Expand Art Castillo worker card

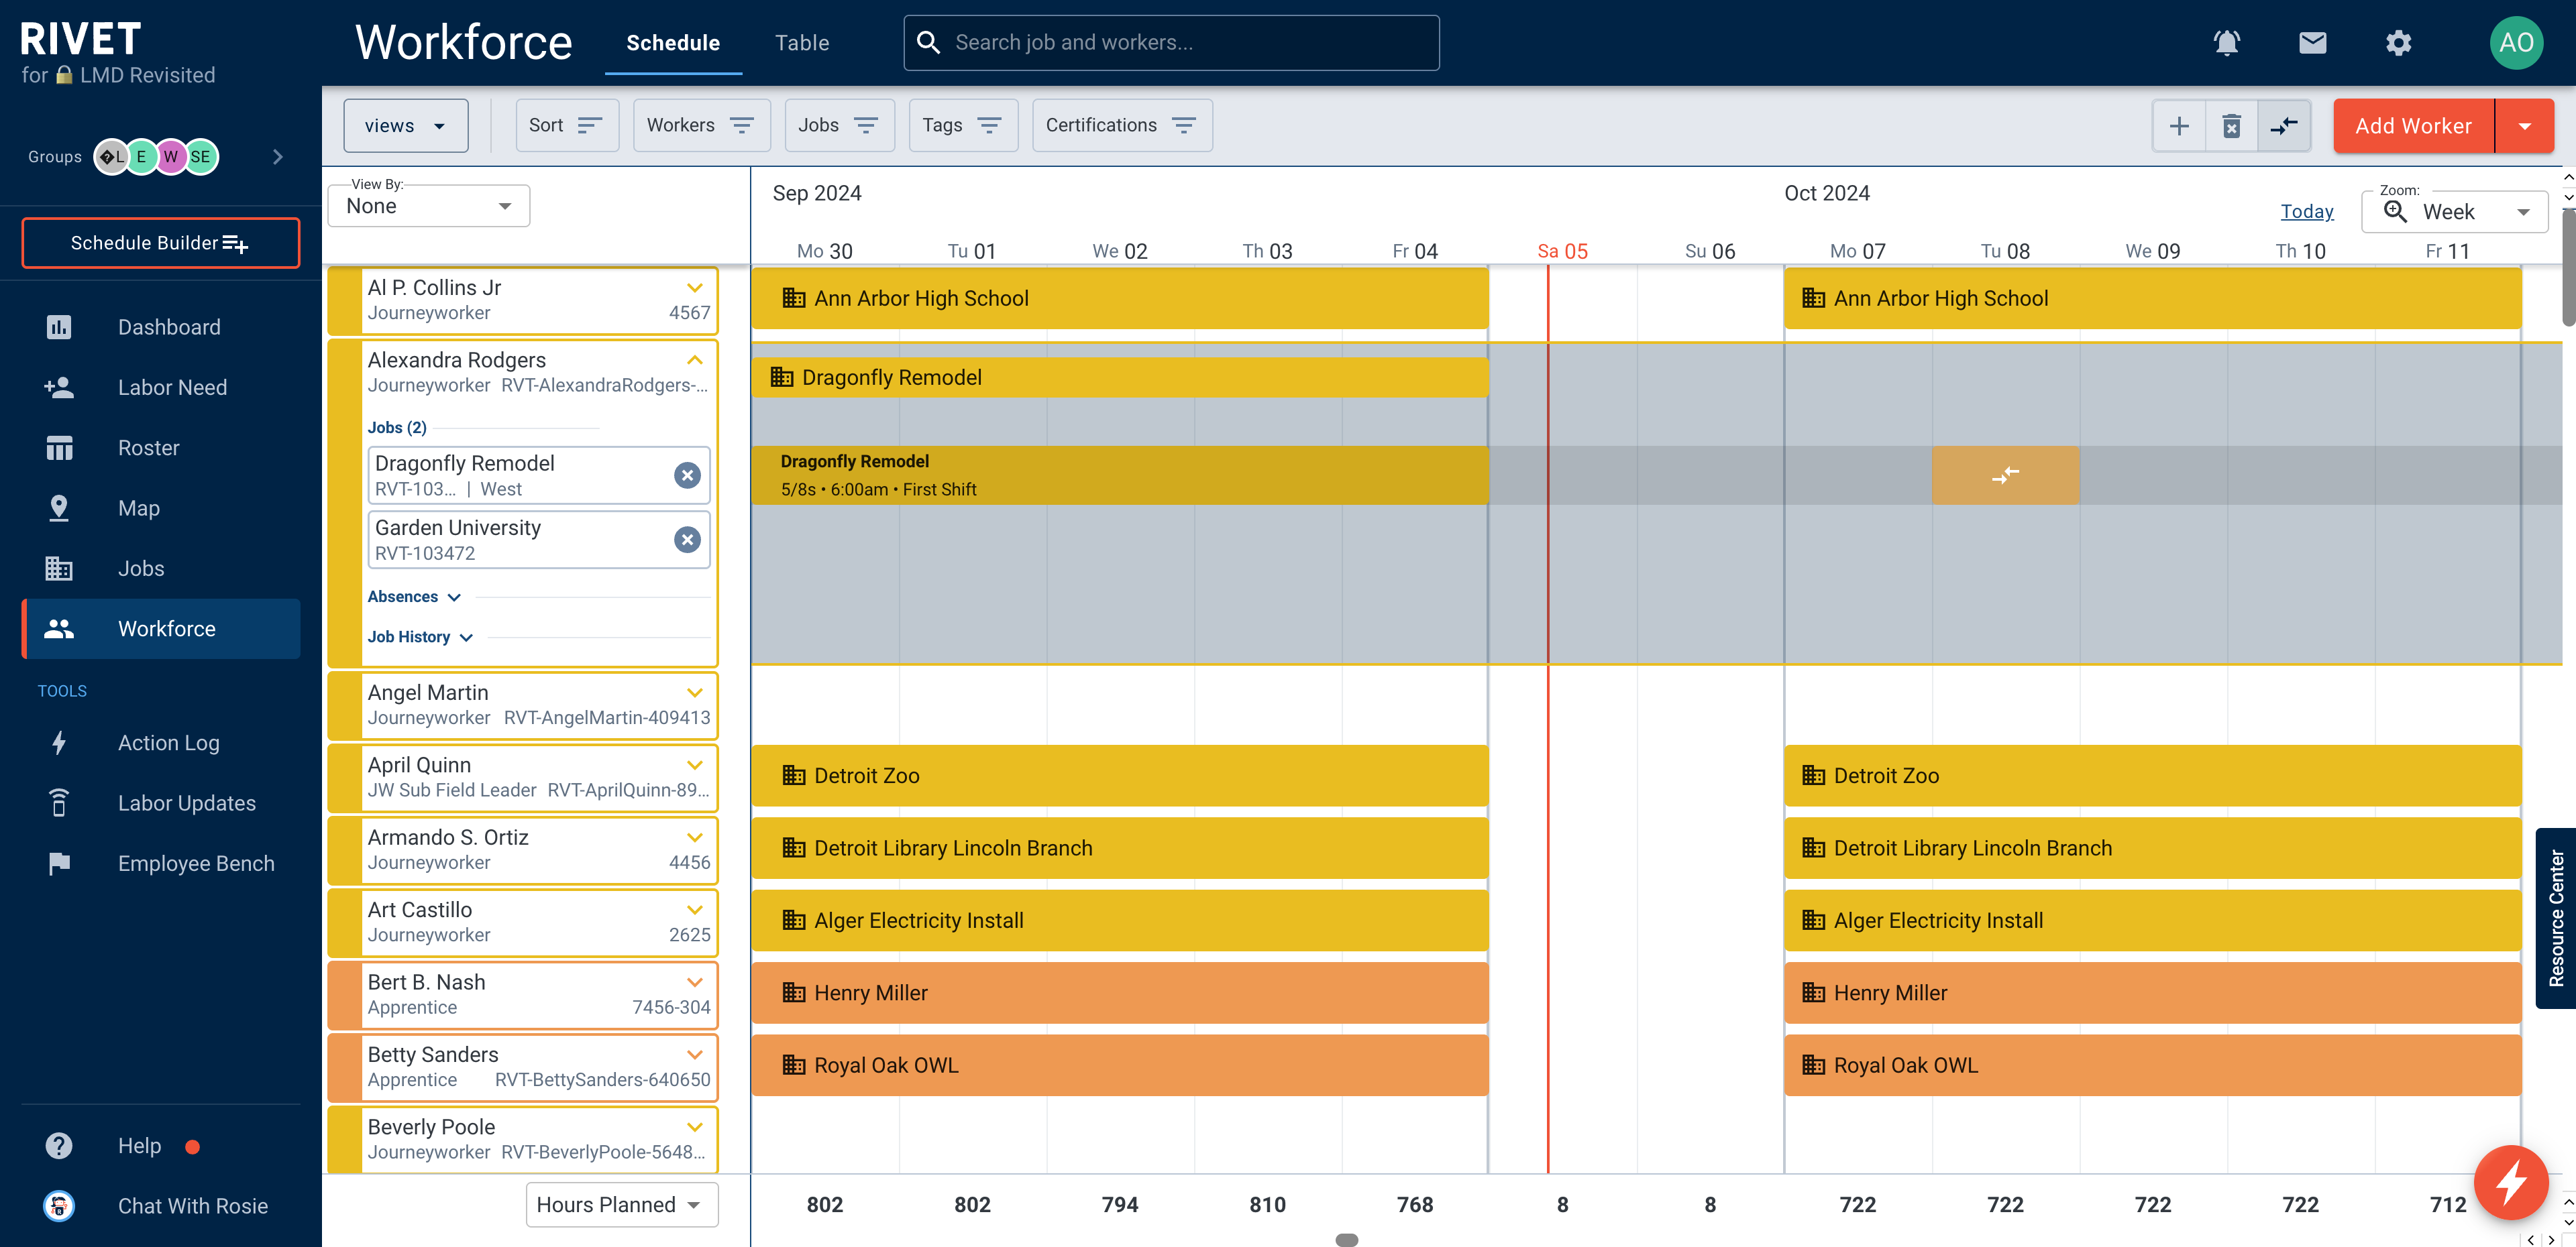click(695, 910)
